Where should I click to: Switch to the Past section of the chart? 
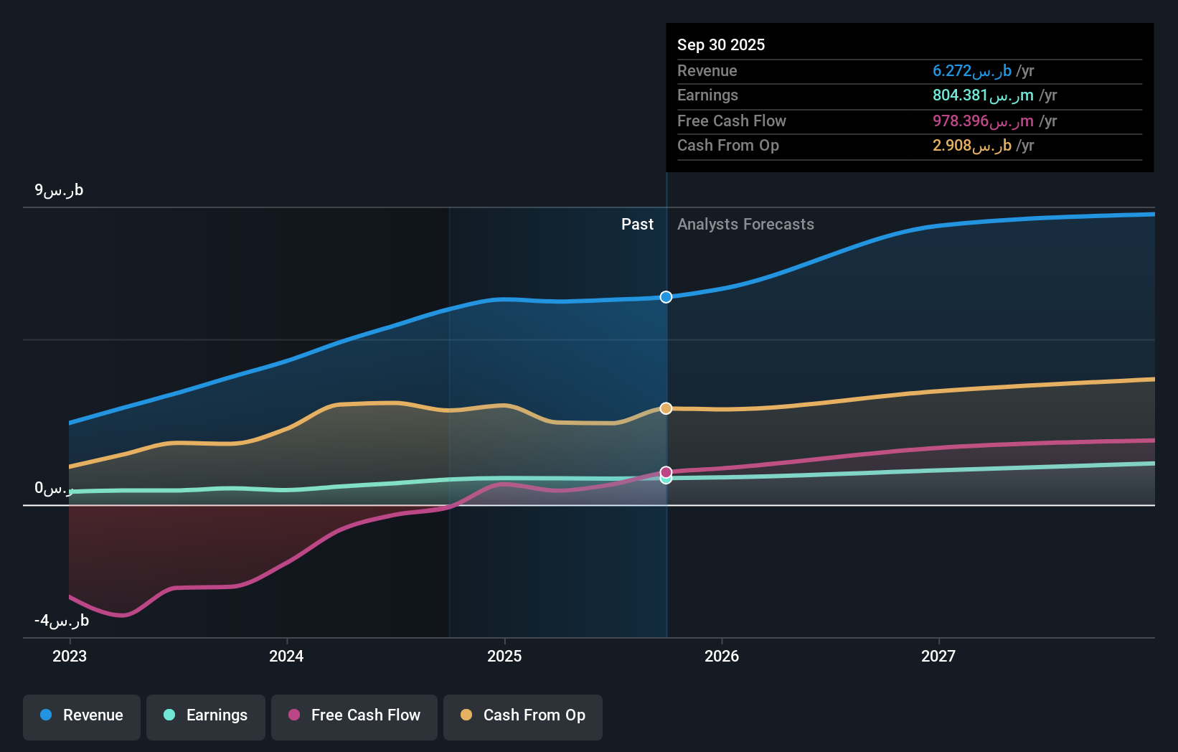[x=637, y=224]
